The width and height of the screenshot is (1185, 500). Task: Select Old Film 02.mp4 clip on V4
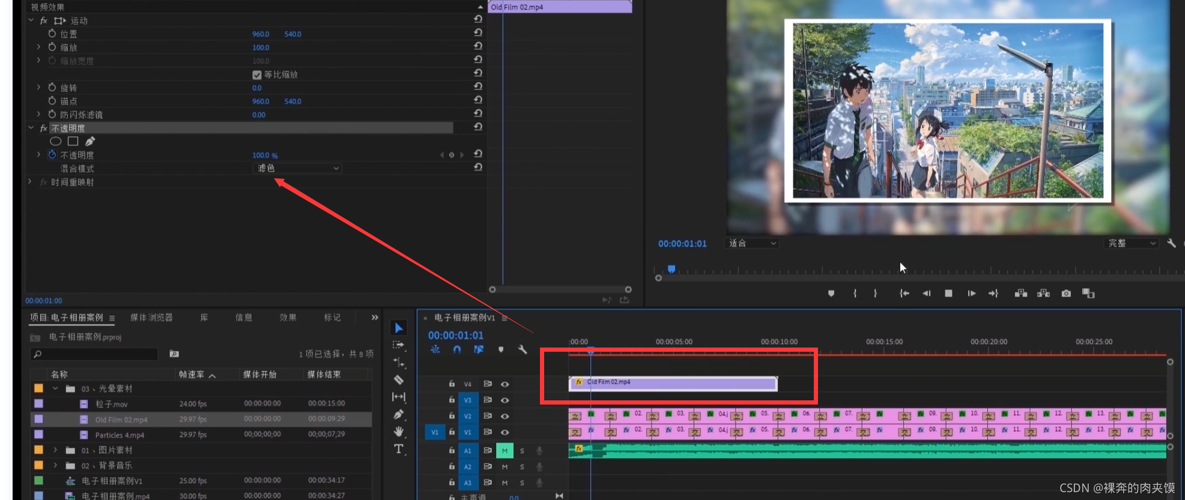click(673, 383)
